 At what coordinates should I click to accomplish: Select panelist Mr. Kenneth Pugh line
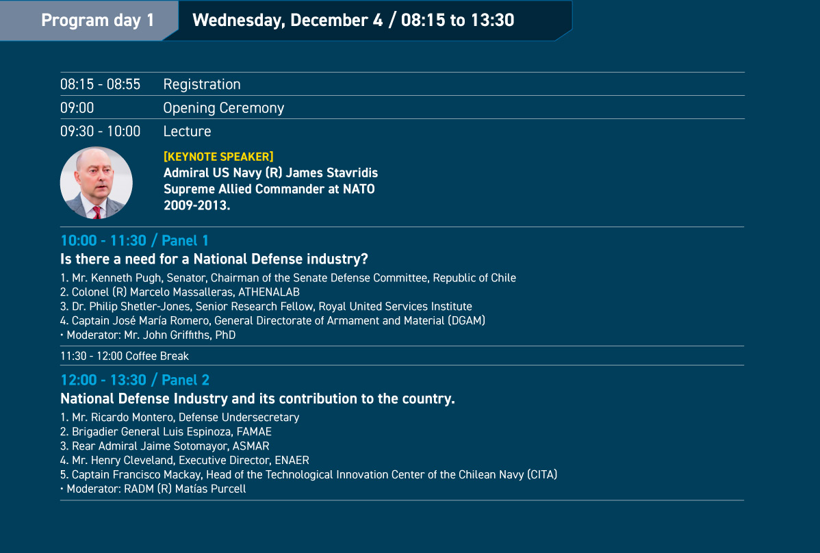tap(288, 278)
